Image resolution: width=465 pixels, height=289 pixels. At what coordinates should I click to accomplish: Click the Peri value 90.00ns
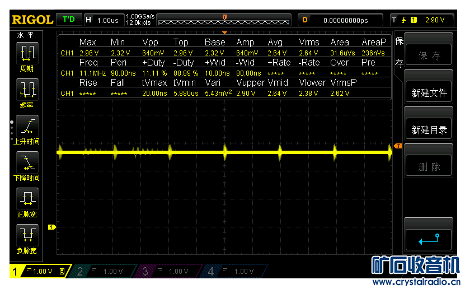pos(123,73)
